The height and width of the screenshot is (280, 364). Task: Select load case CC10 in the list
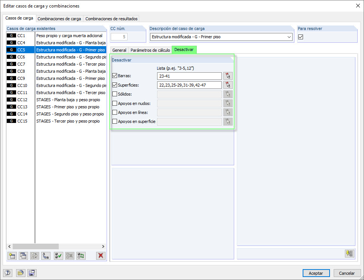coord(56,85)
